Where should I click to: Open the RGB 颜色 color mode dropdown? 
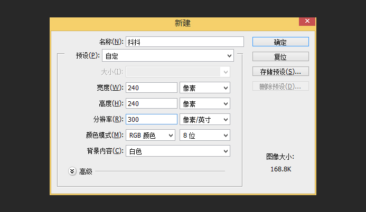pyautogui.click(x=151, y=136)
